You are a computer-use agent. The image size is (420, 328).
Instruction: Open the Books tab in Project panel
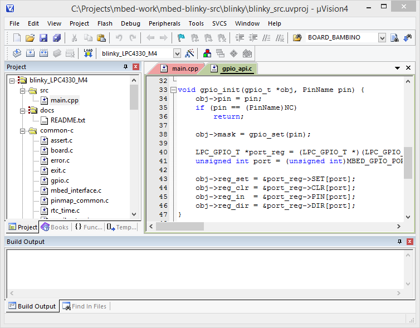pyautogui.click(x=55, y=227)
